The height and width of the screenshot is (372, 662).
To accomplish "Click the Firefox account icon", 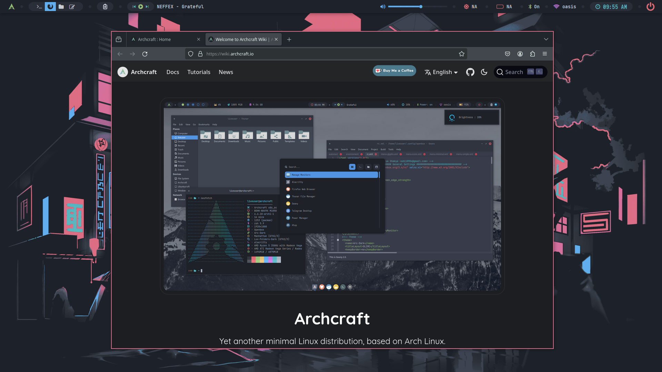I will point(520,54).
